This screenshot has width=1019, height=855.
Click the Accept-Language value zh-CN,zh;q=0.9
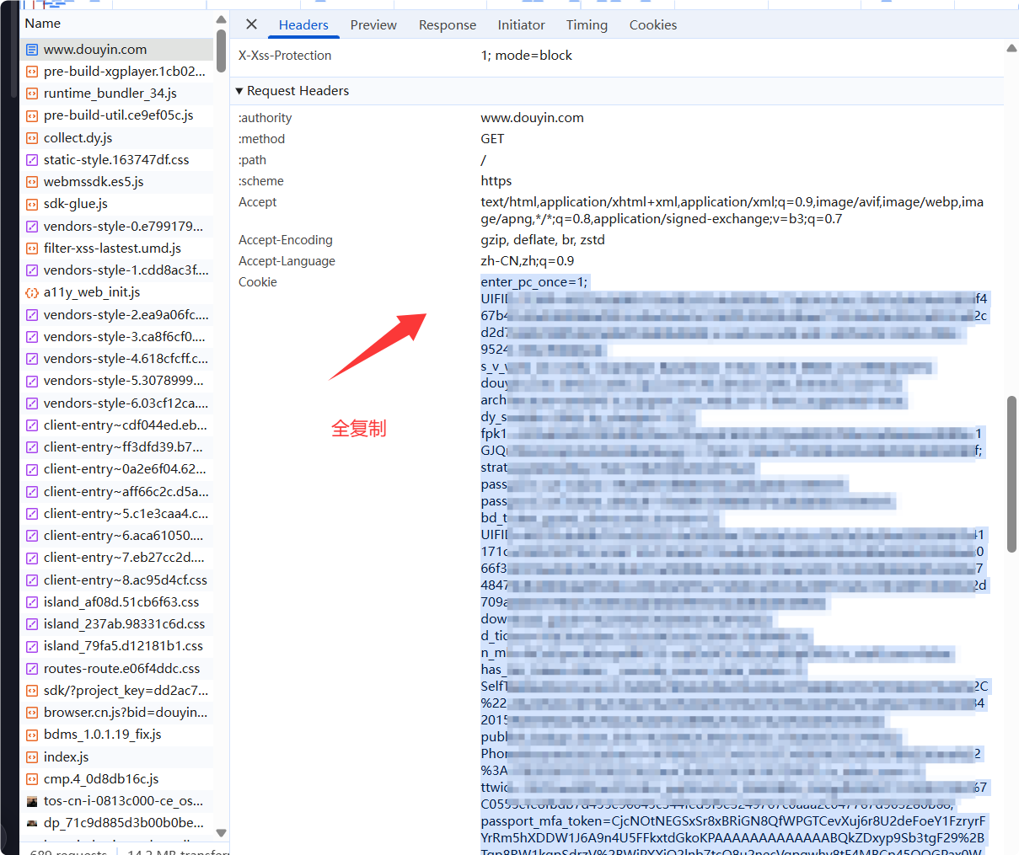(528, 261)
